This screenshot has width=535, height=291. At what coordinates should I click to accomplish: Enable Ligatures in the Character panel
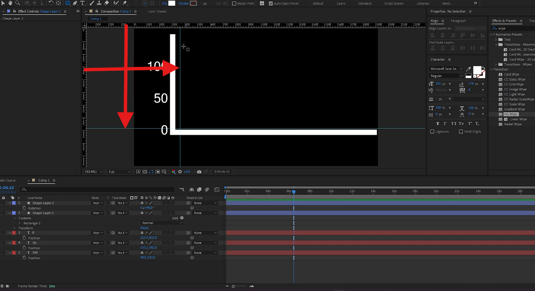[432, 131]
